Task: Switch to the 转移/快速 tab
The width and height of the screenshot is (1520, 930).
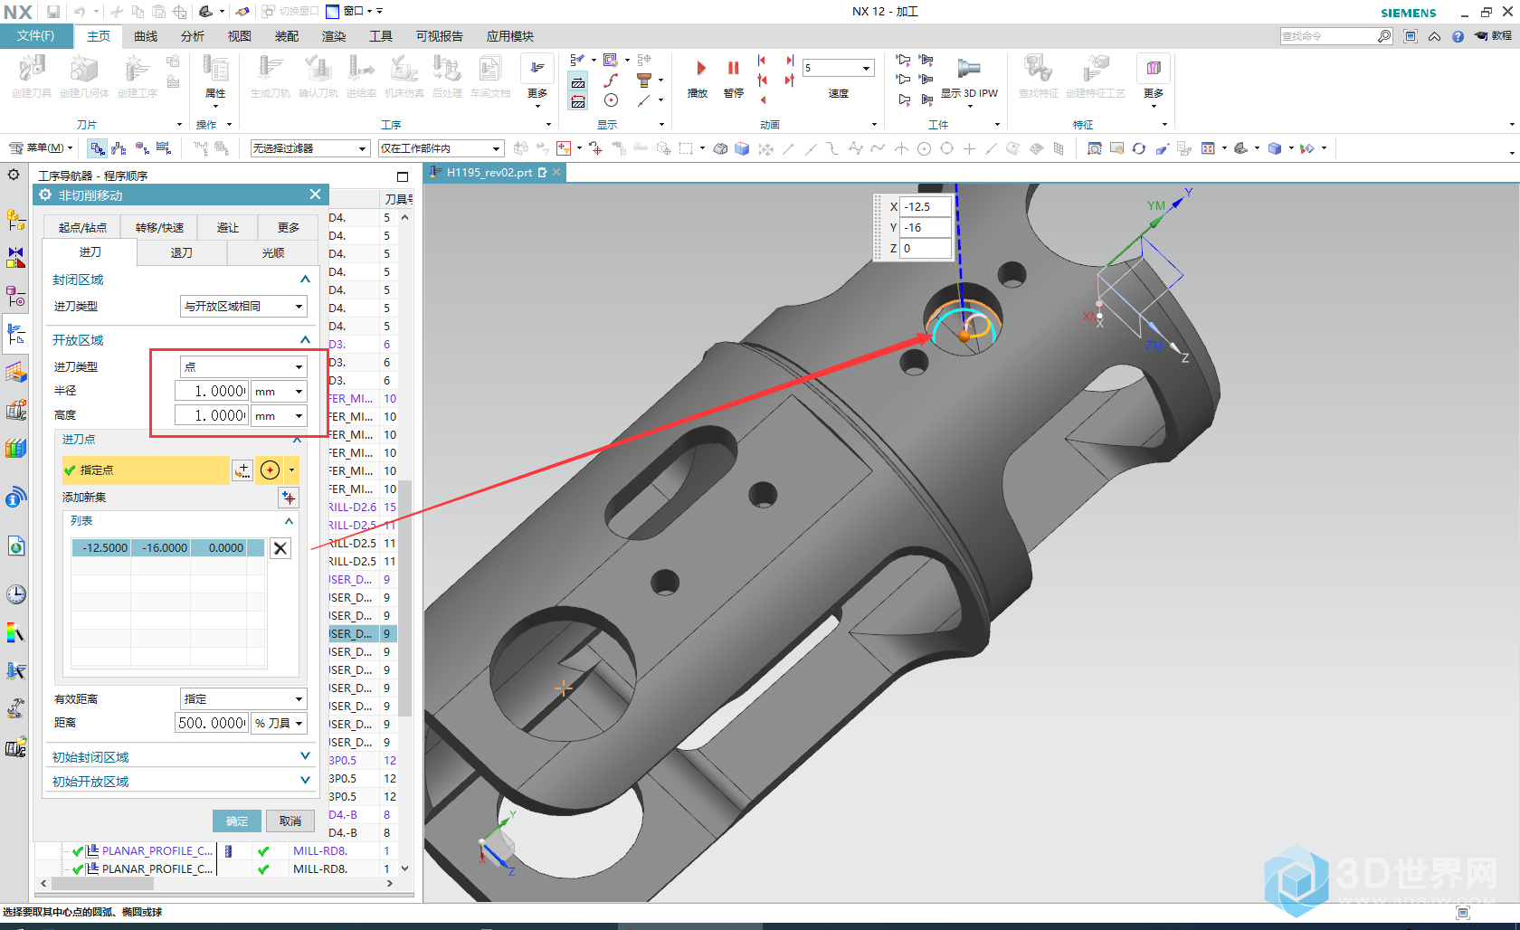Action: [x=159, y=228]
